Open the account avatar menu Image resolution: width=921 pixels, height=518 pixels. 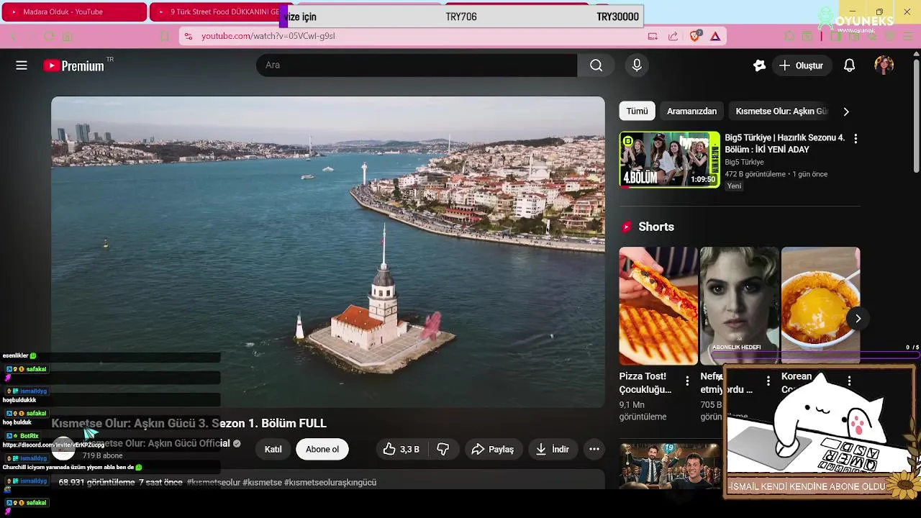(x=884, y=65)
